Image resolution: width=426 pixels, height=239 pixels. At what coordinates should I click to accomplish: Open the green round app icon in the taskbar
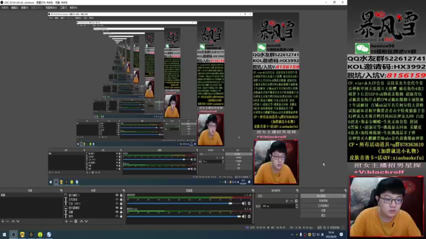click(x=40, y=235)
